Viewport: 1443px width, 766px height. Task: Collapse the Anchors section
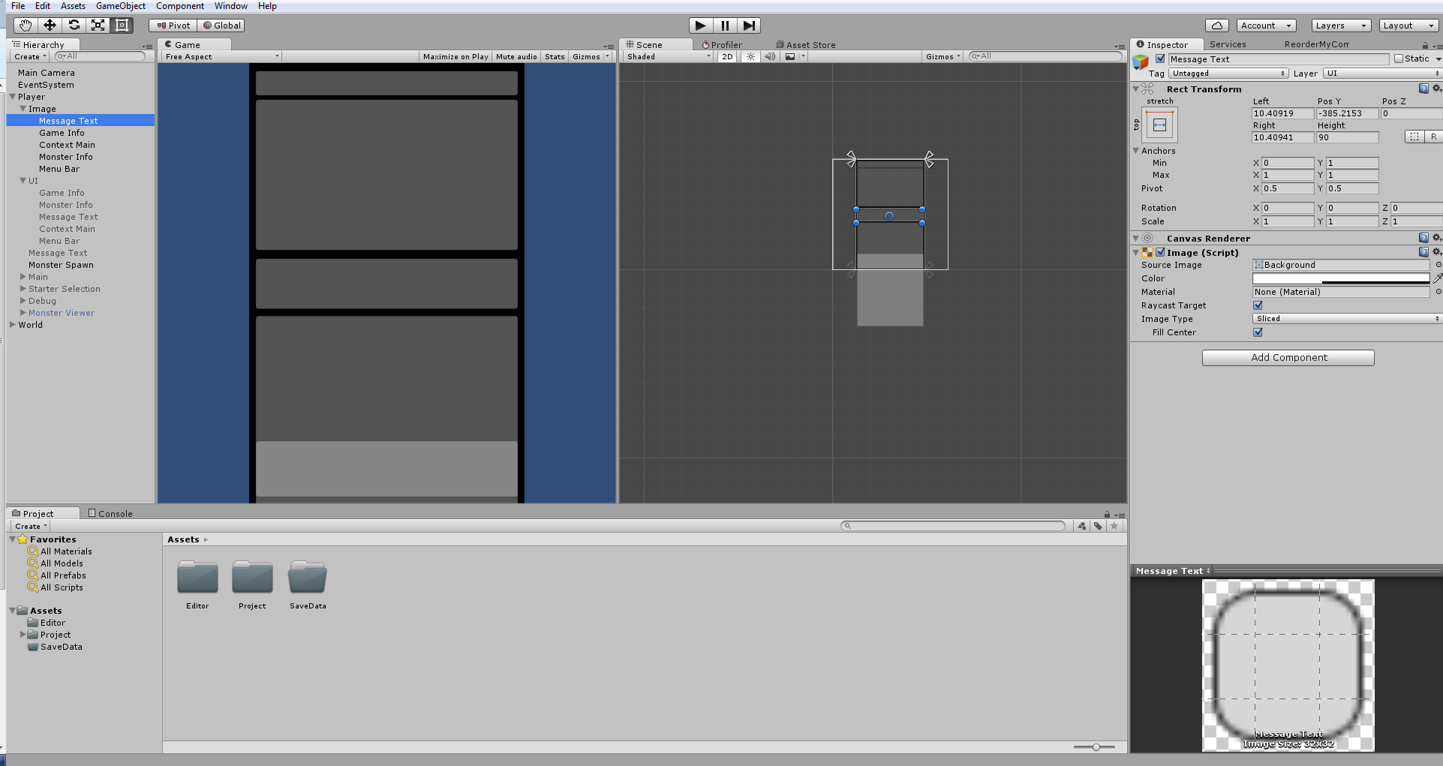[1136, 151]
